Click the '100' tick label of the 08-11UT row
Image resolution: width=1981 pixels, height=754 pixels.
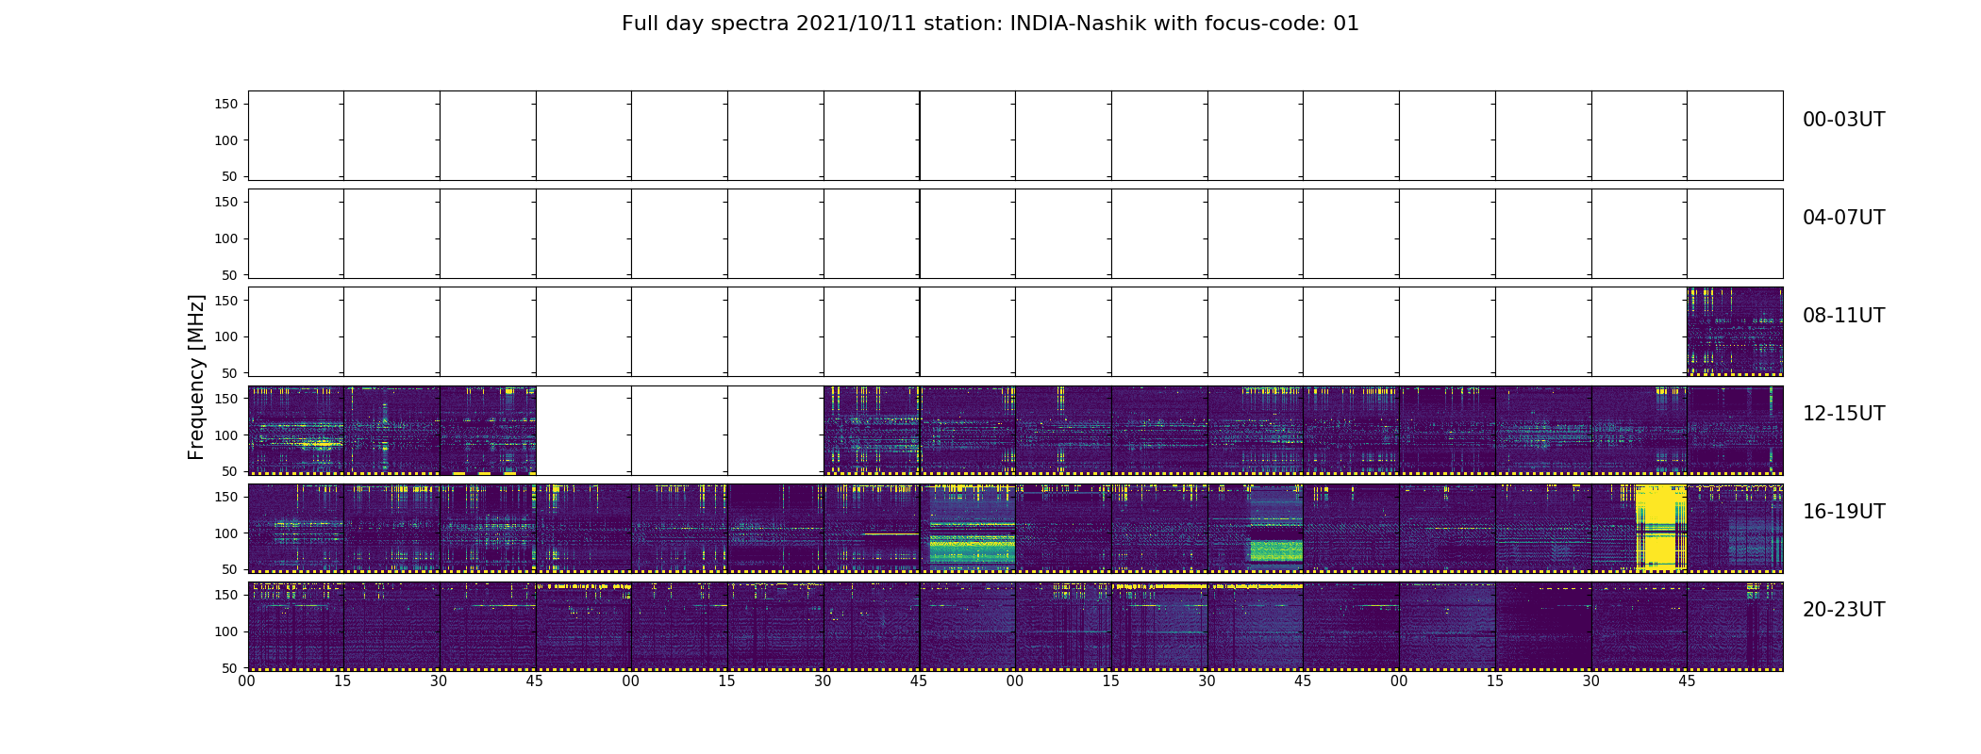(x=225, y=336)
